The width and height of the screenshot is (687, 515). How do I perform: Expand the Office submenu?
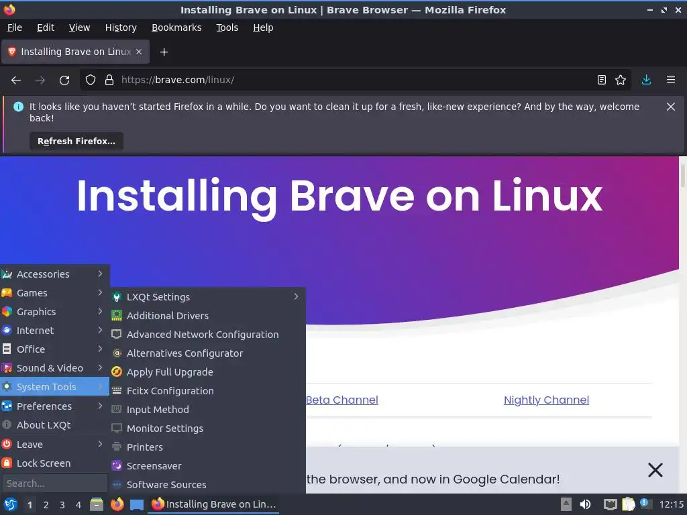tap(55, 349)
